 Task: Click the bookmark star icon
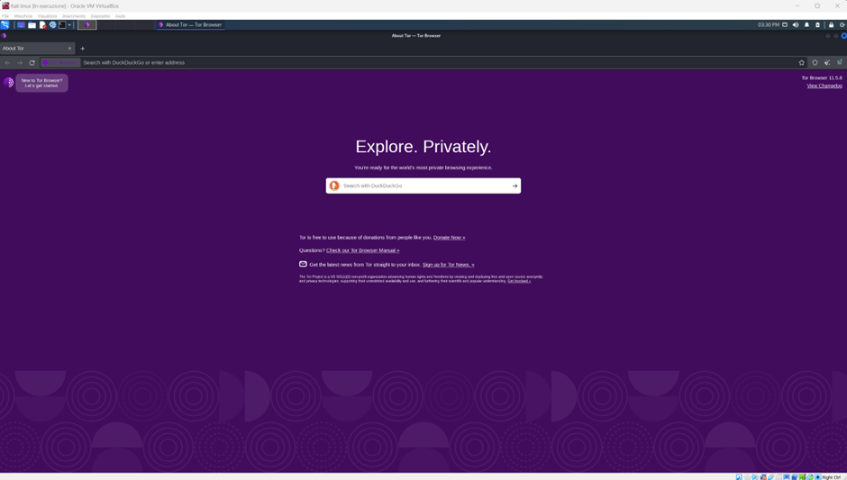click(801, 63)
